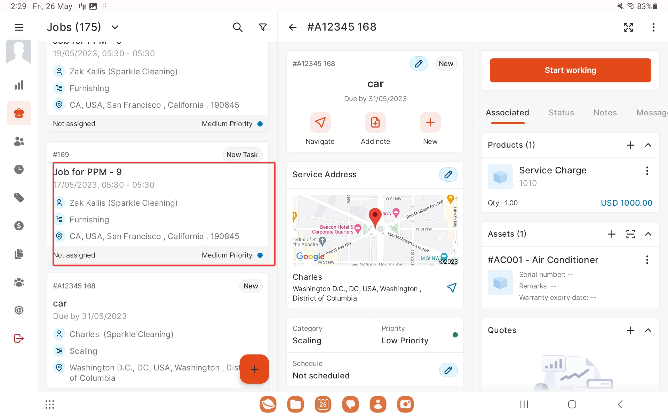
Task: Tap the Navigate action icon
Action: [320, 122]
